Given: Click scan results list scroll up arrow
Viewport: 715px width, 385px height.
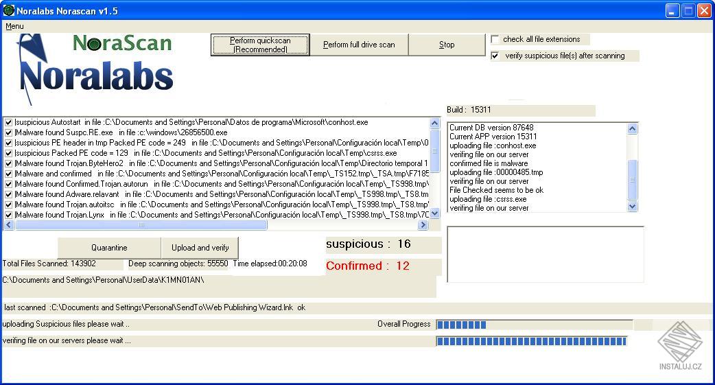Looking at the screenshot, I should (434, 123).
